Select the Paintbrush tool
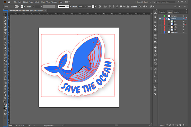 [x=5, y=42]
